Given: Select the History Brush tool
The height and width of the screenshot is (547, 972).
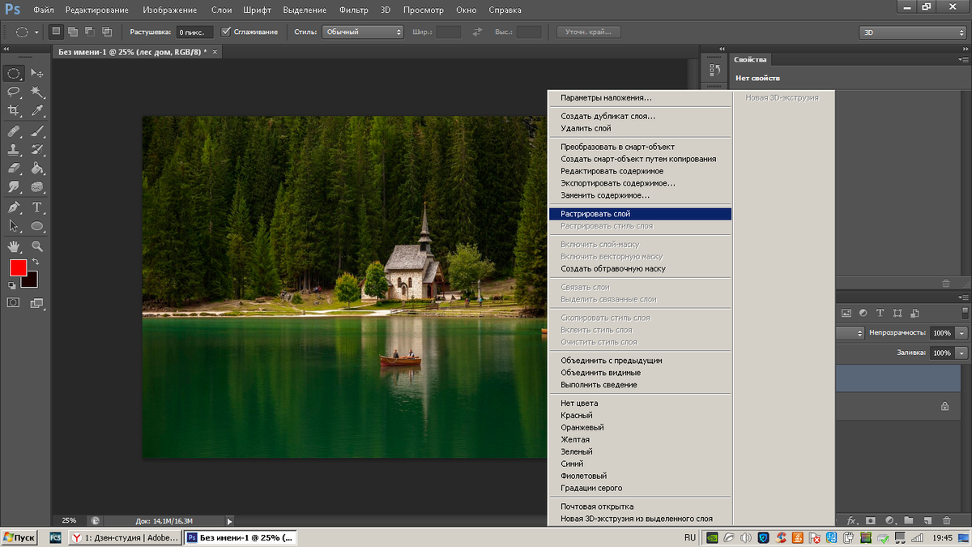Looking at the screenshot, I should 37,150.
